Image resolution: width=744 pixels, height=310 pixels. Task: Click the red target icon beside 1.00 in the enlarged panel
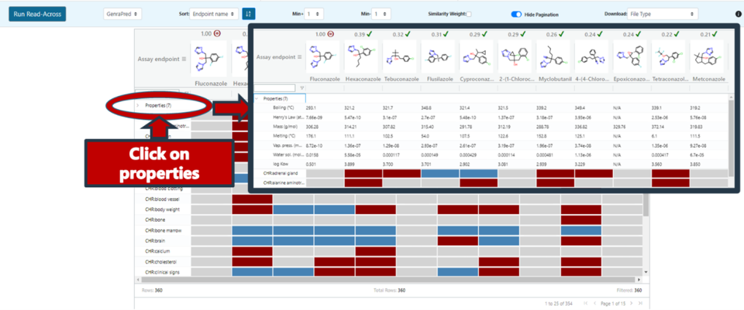[331, 34]
